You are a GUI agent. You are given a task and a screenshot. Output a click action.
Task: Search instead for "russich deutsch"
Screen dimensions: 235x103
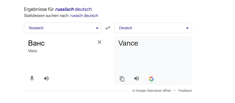click(84, 16)
